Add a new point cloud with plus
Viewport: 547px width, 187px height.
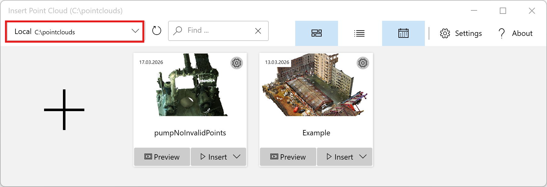[64, 110]
